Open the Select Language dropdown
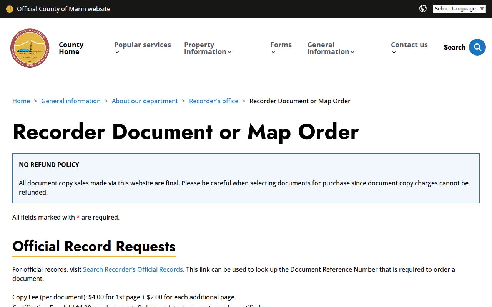Image resolution: width=492 pixels, height=307 pixels. 459,9
